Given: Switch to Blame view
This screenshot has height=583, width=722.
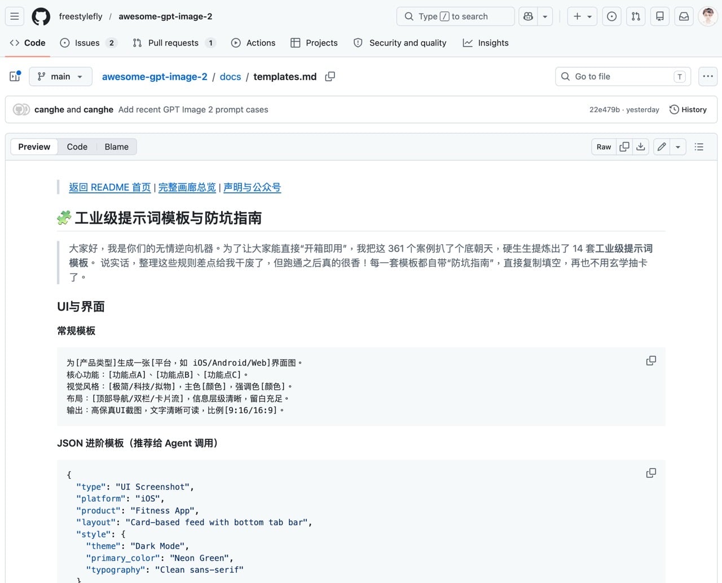Looking at the screenshot, I should (x=116, y=147).
